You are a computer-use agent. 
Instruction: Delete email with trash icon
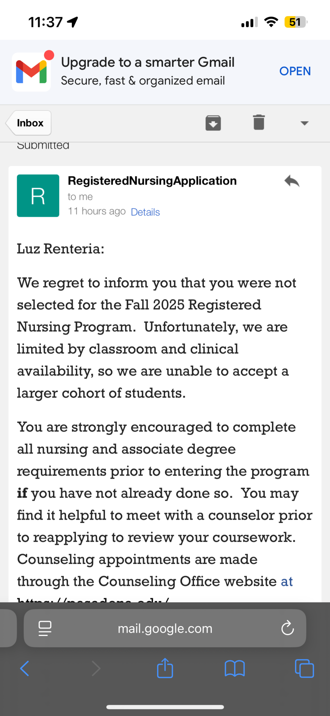(259, 122)
